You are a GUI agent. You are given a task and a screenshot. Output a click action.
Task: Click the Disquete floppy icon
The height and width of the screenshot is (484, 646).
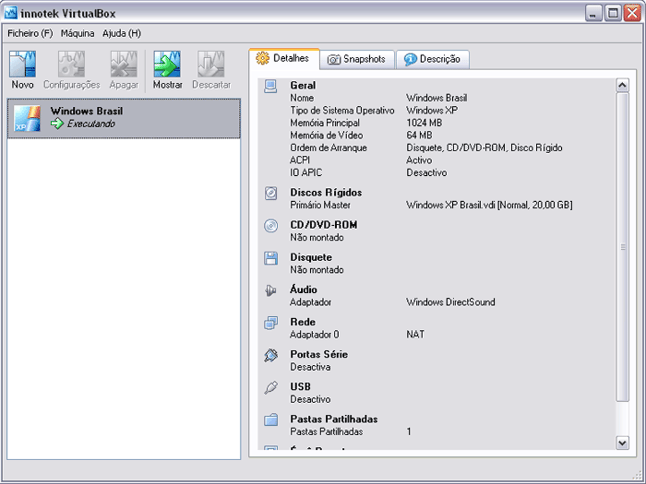(270, 258)
